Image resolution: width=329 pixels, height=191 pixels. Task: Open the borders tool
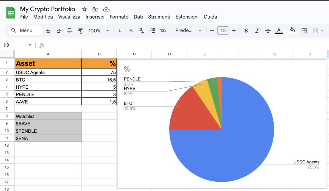[x=304, y=31]
